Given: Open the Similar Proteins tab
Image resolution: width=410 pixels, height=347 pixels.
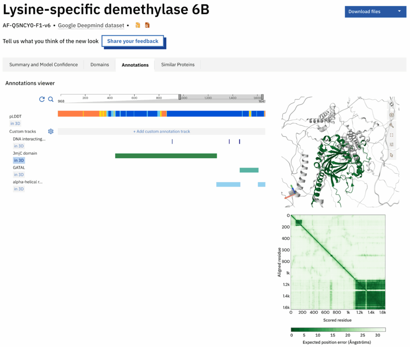Looking at the screenshot, I should [x=178, y=65].
